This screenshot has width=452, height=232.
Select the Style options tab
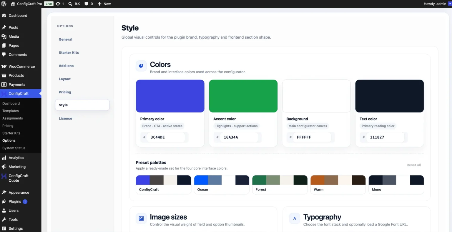coord(82,105)
